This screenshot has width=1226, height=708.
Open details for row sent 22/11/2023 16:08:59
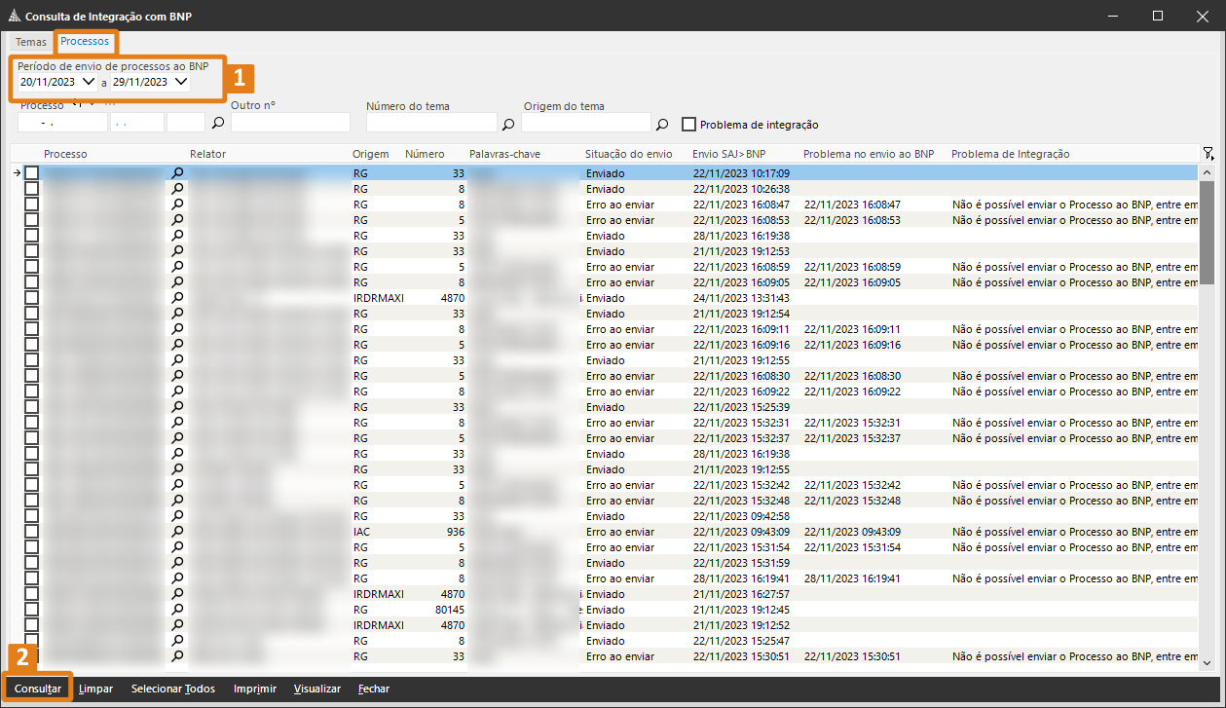[177, 266]
